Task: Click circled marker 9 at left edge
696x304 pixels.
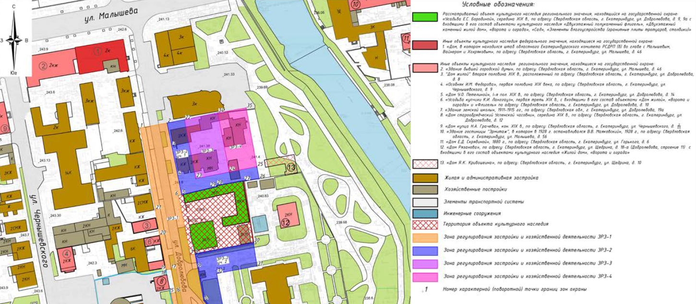Action: [x=5, y=128]
